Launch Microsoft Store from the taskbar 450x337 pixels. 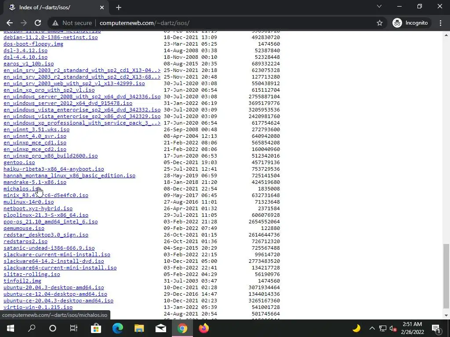point(96,328)
